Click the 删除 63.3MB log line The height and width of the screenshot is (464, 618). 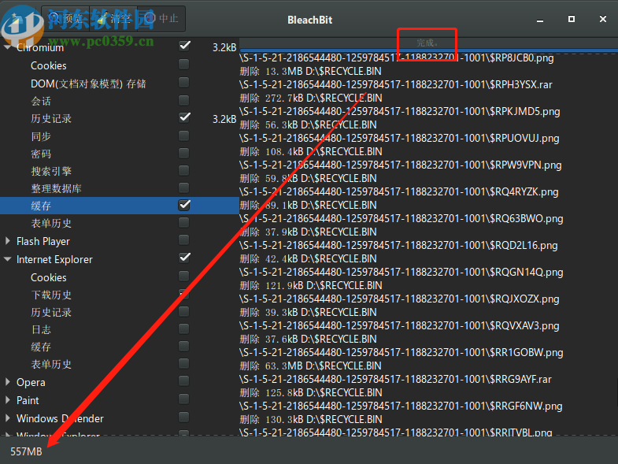311,366
